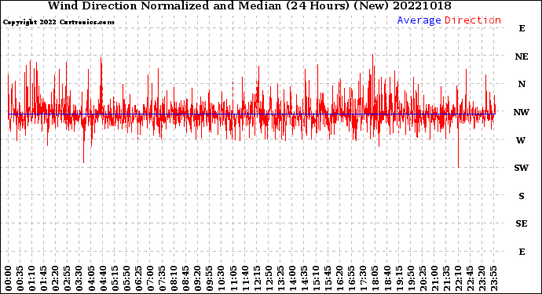Click the 22:45 time label
542x294 pixels.
point(470,278)
